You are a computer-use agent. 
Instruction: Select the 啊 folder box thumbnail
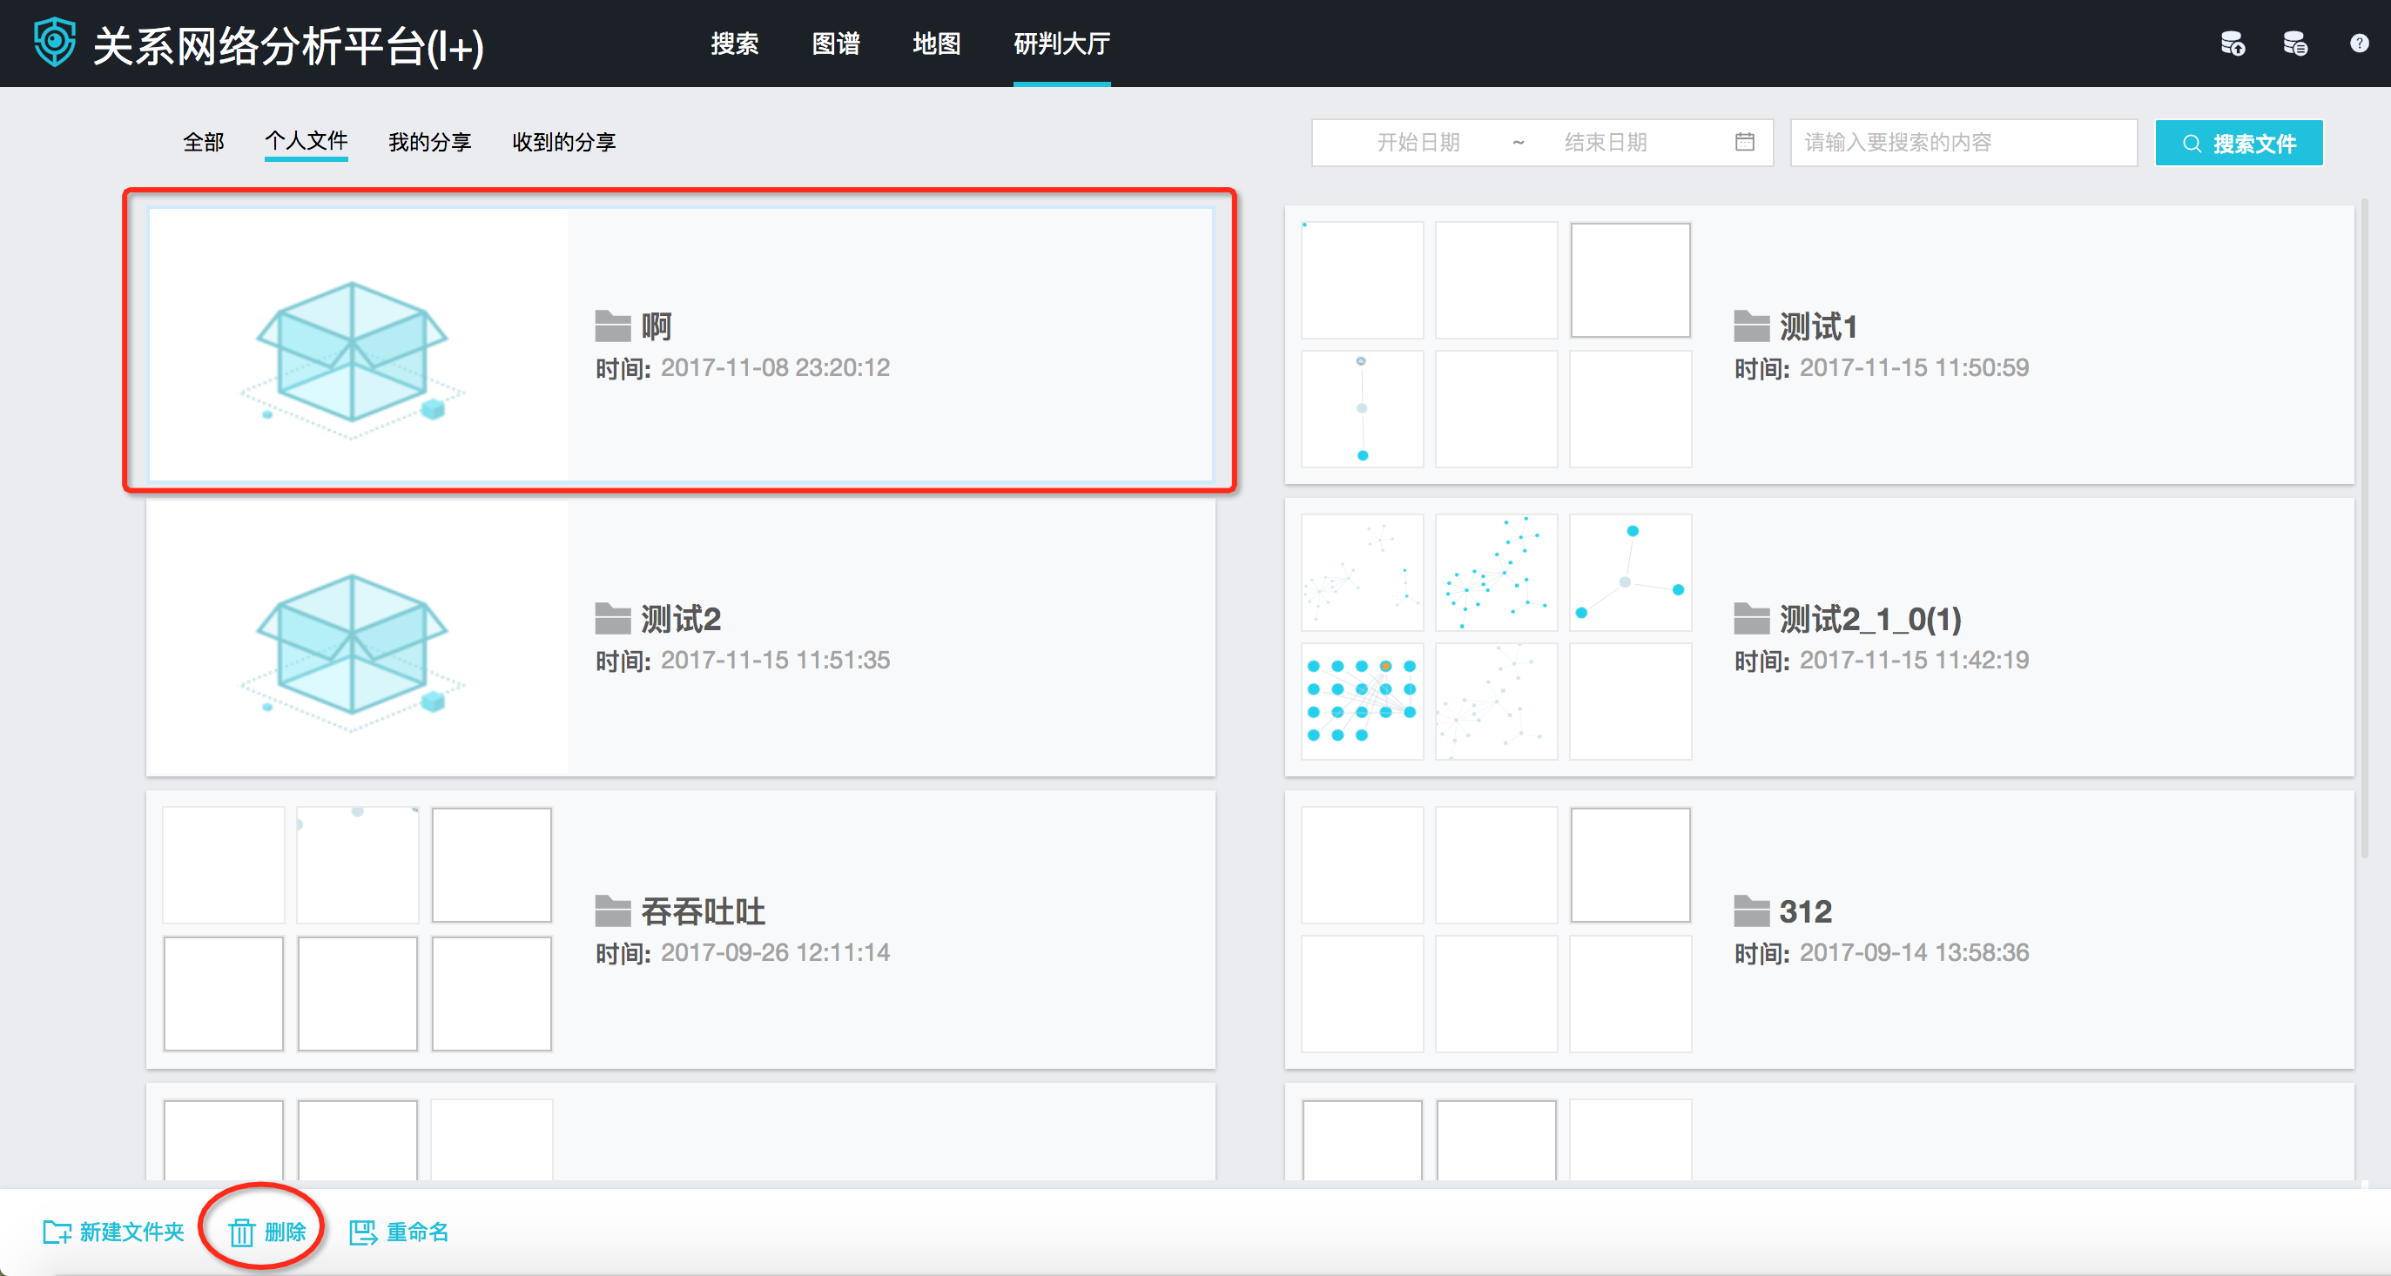click(357, 346)
